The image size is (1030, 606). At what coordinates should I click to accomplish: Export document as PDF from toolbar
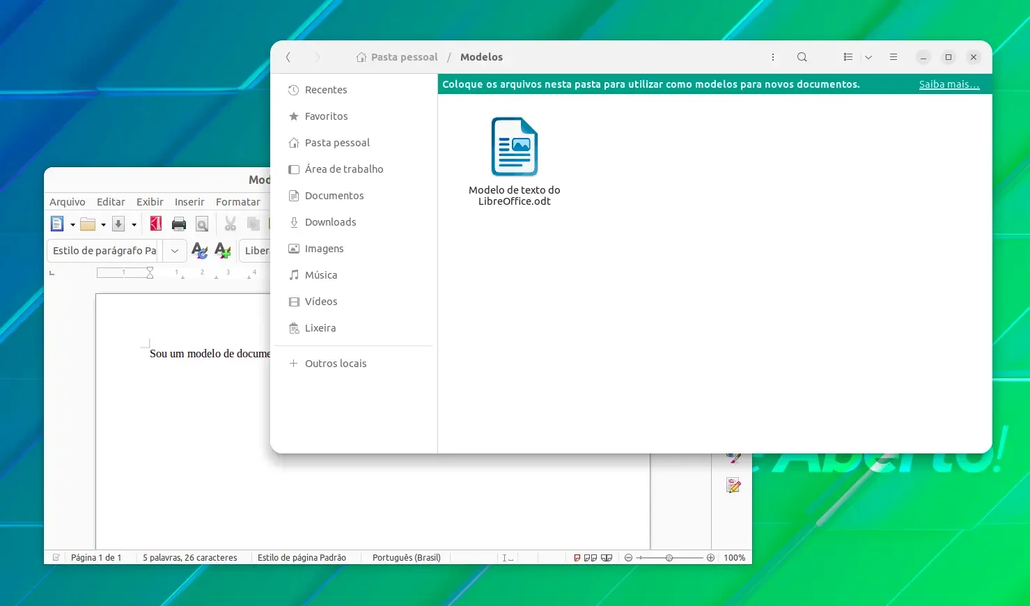point(156,224)
